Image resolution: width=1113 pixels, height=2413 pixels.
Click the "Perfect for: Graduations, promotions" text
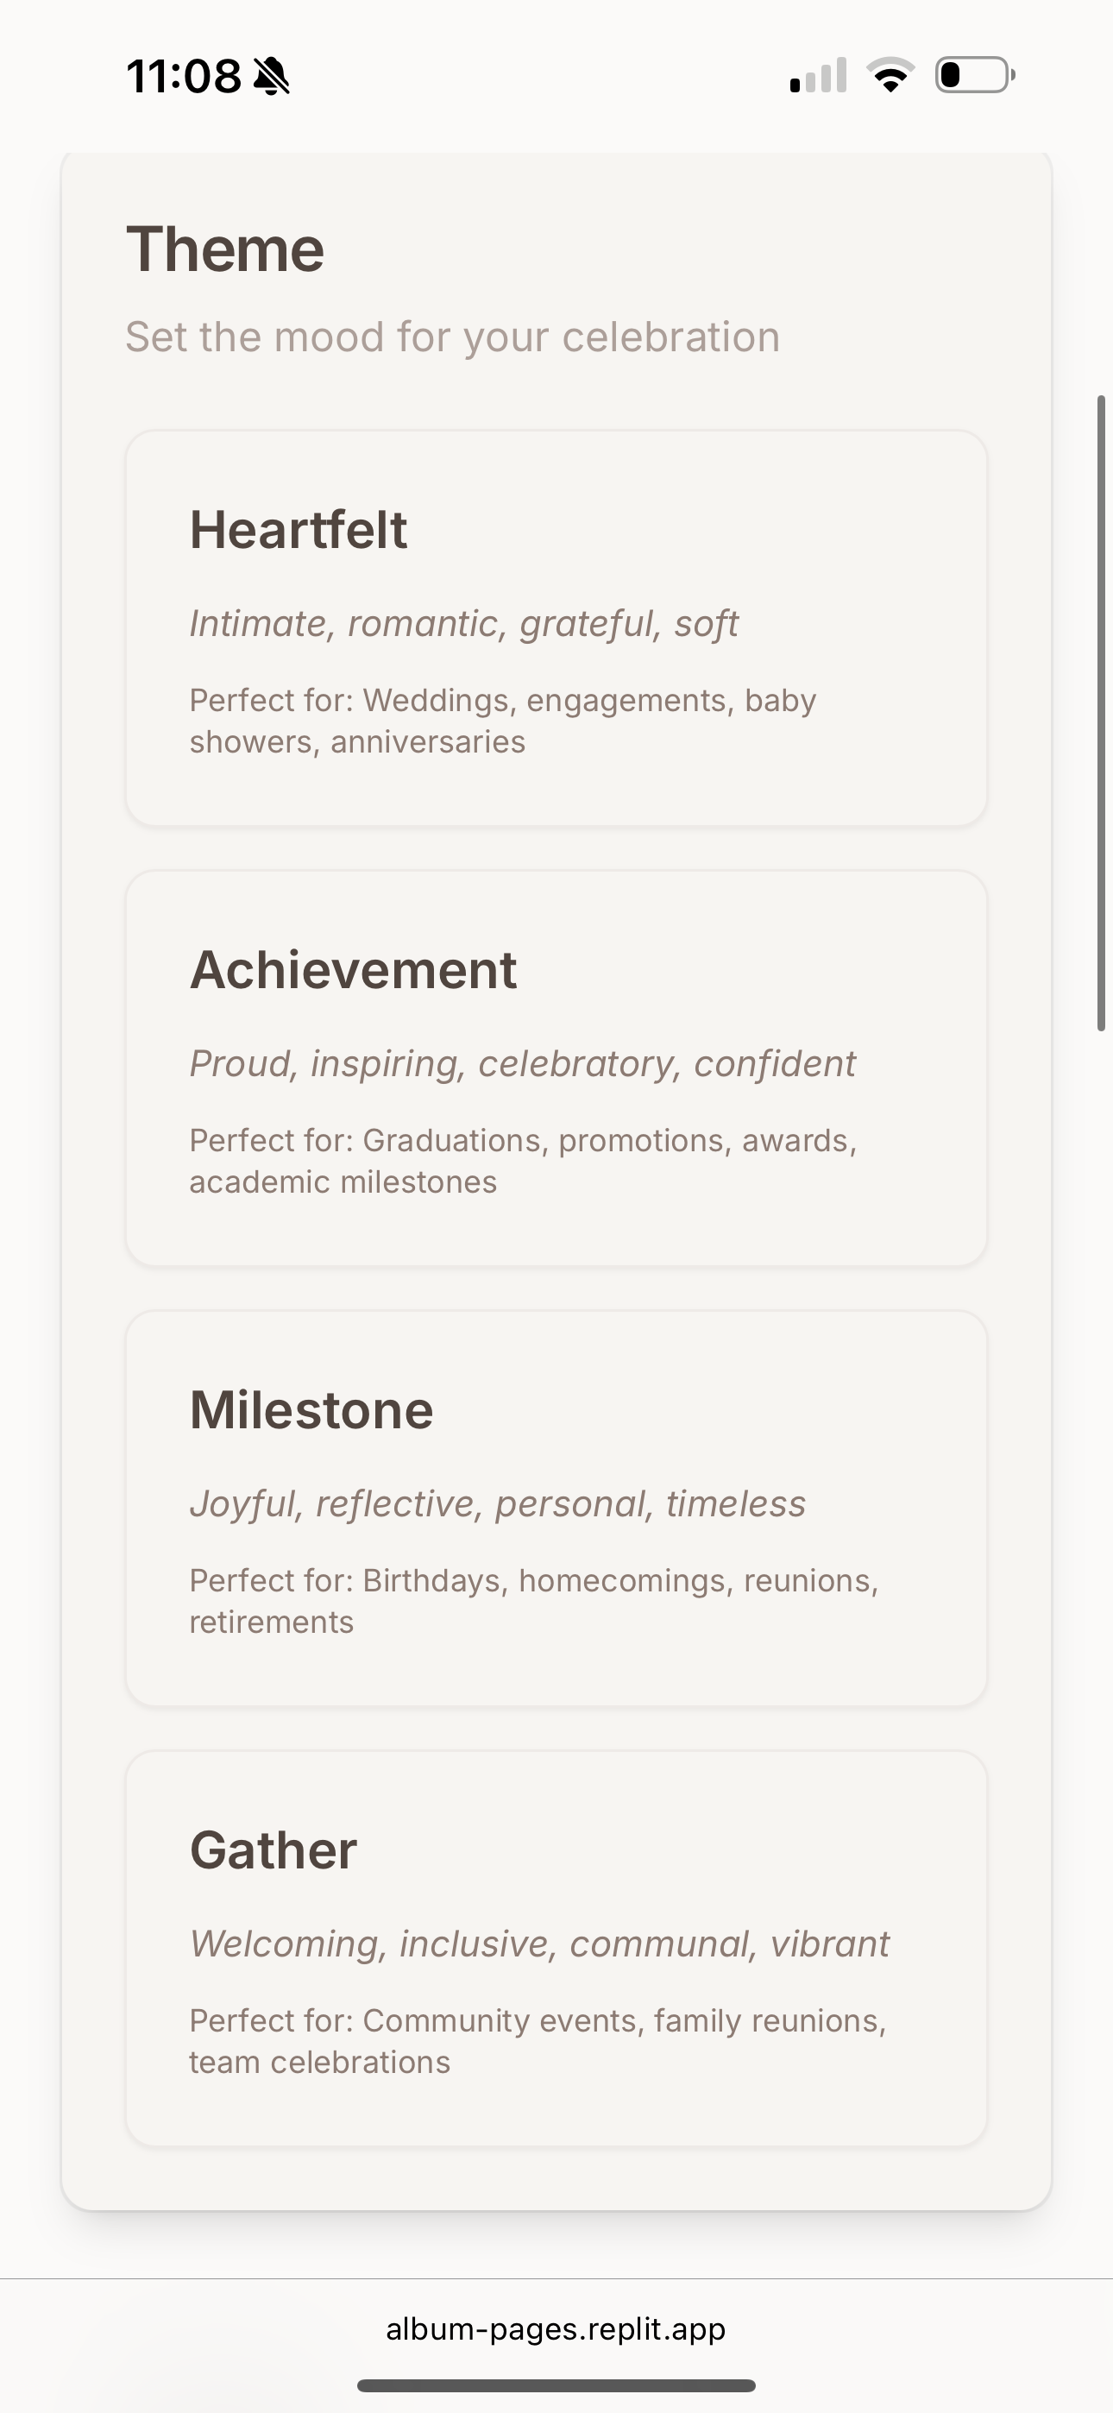pos(523,1162)
